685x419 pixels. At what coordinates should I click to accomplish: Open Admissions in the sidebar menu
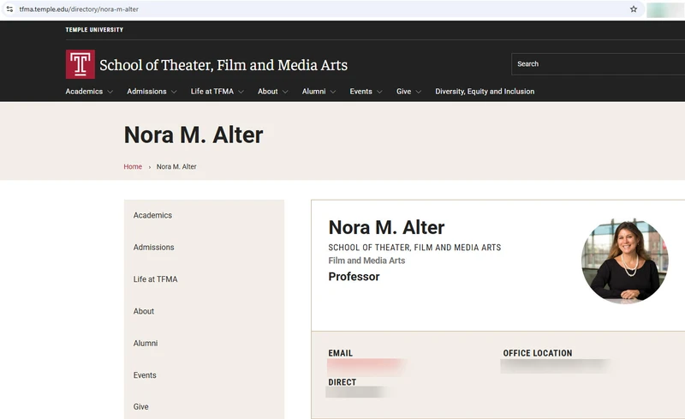(x=154, y=247)
